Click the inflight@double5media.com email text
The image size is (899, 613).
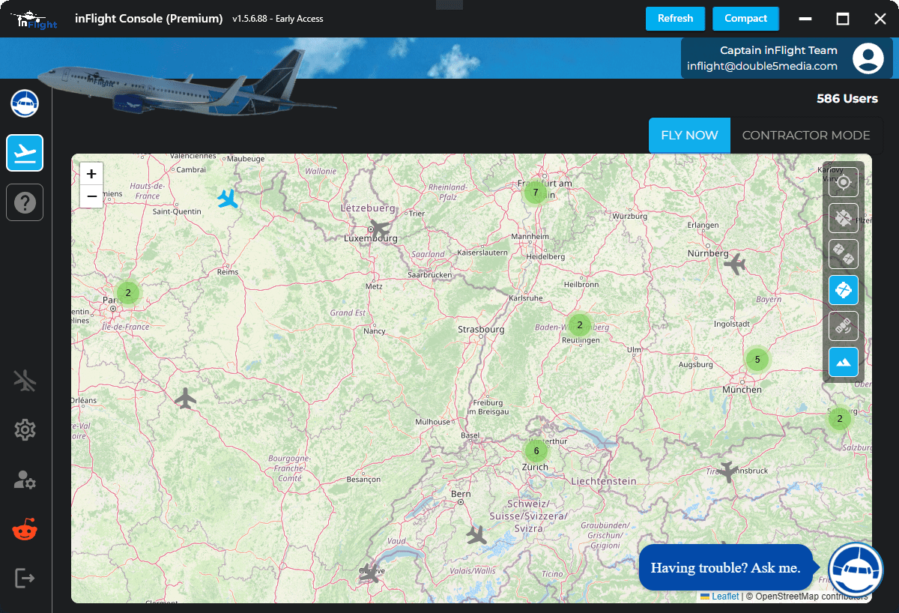762,66
